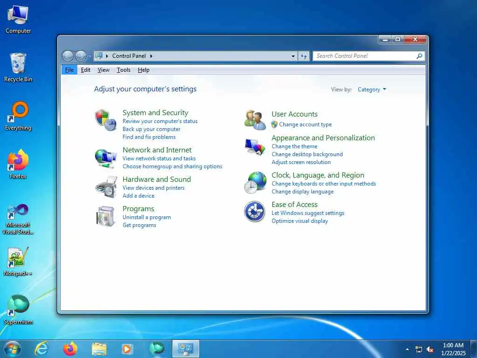Click Change display language
Screen dimensions: 477x358
tap(303, 192)
